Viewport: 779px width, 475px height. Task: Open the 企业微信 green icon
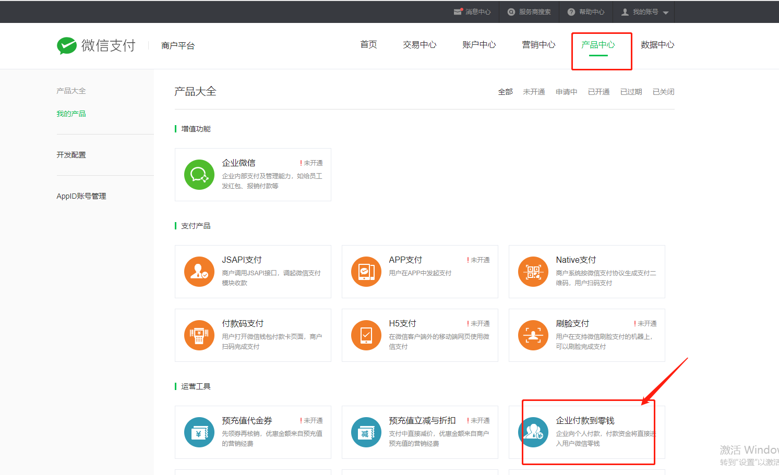click(x=199, y=175)
